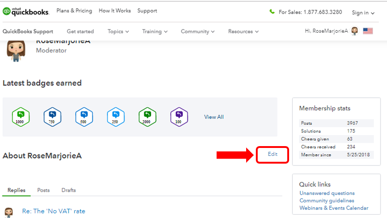Viewport: 387px width, 218px height.
Task: Click the Moderator role label
Action: (51, 51)
